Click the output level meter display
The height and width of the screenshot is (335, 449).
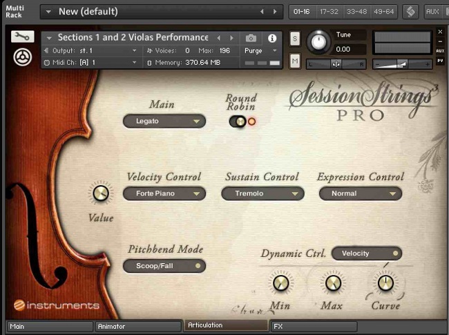[402, 42]
